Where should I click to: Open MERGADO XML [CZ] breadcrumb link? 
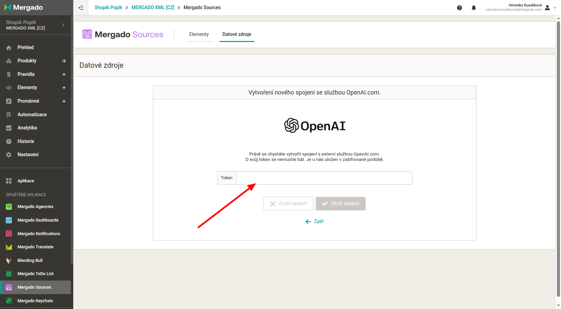153,7
